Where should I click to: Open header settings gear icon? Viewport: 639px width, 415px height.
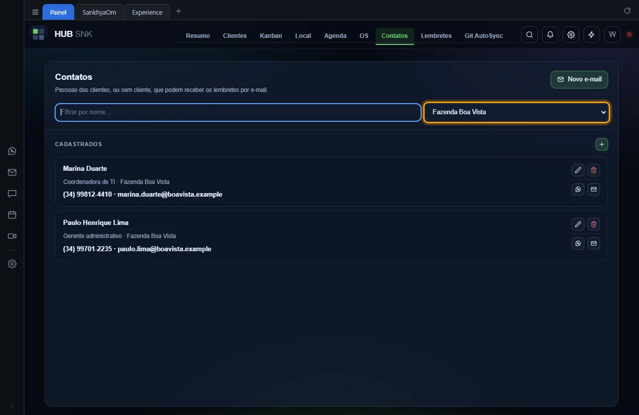click(571, 34)
